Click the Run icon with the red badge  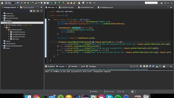64,3
